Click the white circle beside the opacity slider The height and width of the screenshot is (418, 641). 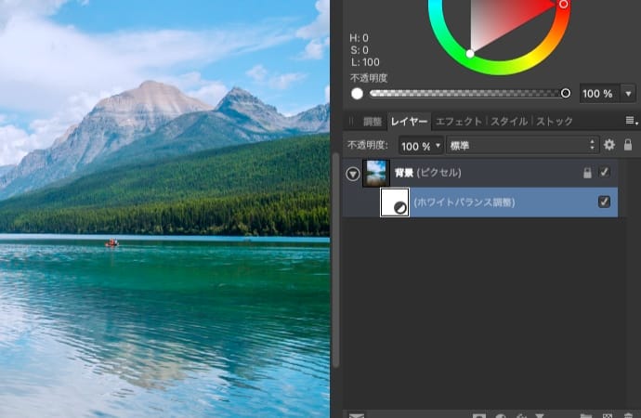click(358, 94)
